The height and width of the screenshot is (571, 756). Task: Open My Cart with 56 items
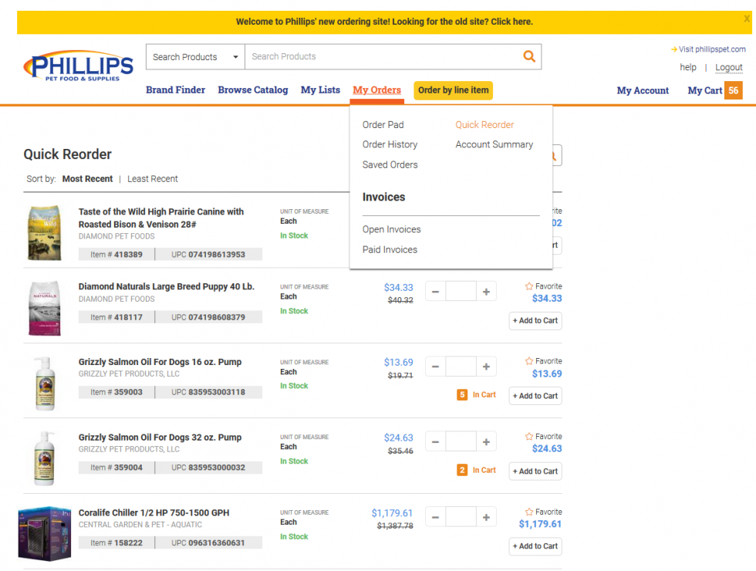pos(714,90)
